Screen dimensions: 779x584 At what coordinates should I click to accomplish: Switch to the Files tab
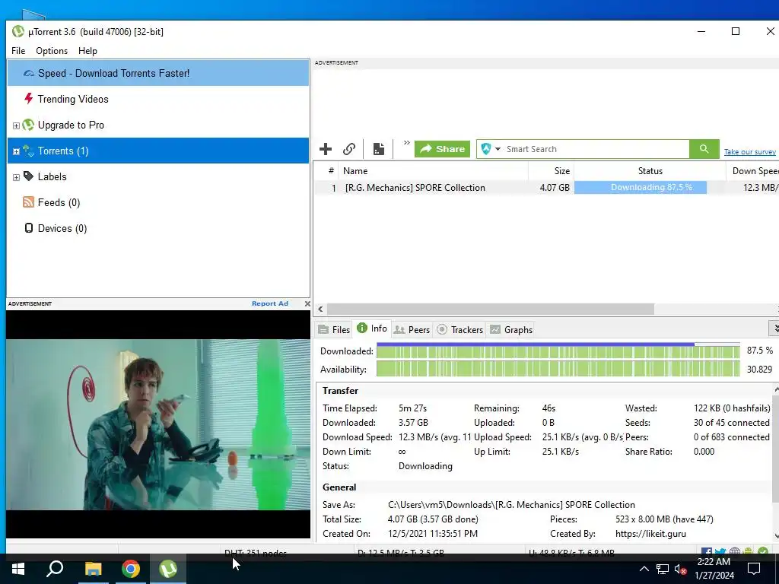335,330
